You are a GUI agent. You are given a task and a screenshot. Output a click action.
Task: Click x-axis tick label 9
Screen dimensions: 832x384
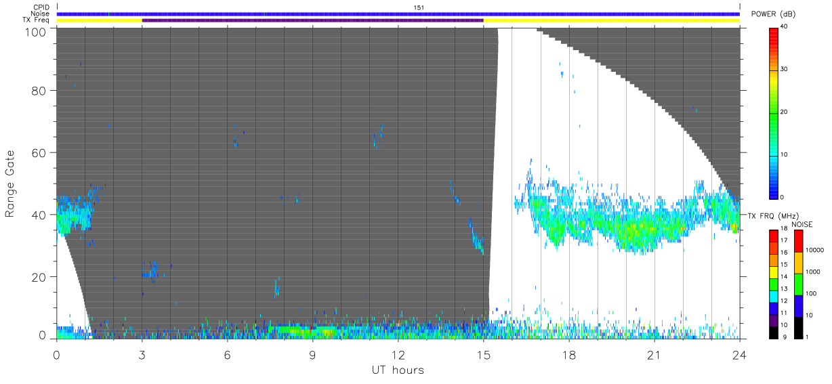coord(312,354)
